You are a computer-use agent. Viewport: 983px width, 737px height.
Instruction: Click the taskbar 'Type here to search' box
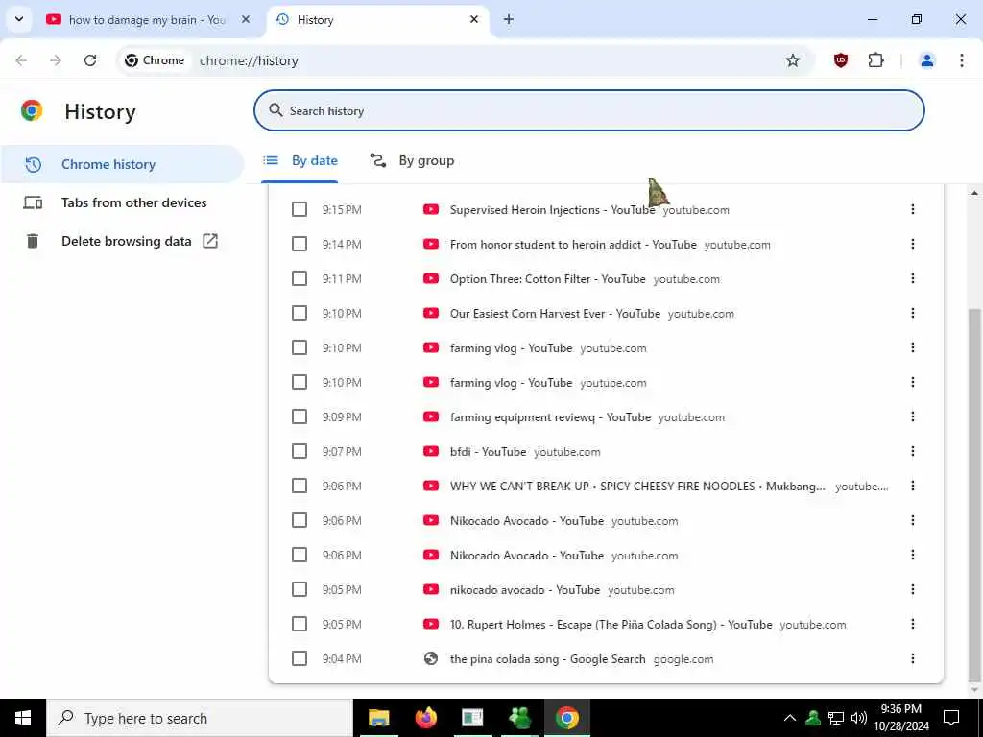pos(200,718)
